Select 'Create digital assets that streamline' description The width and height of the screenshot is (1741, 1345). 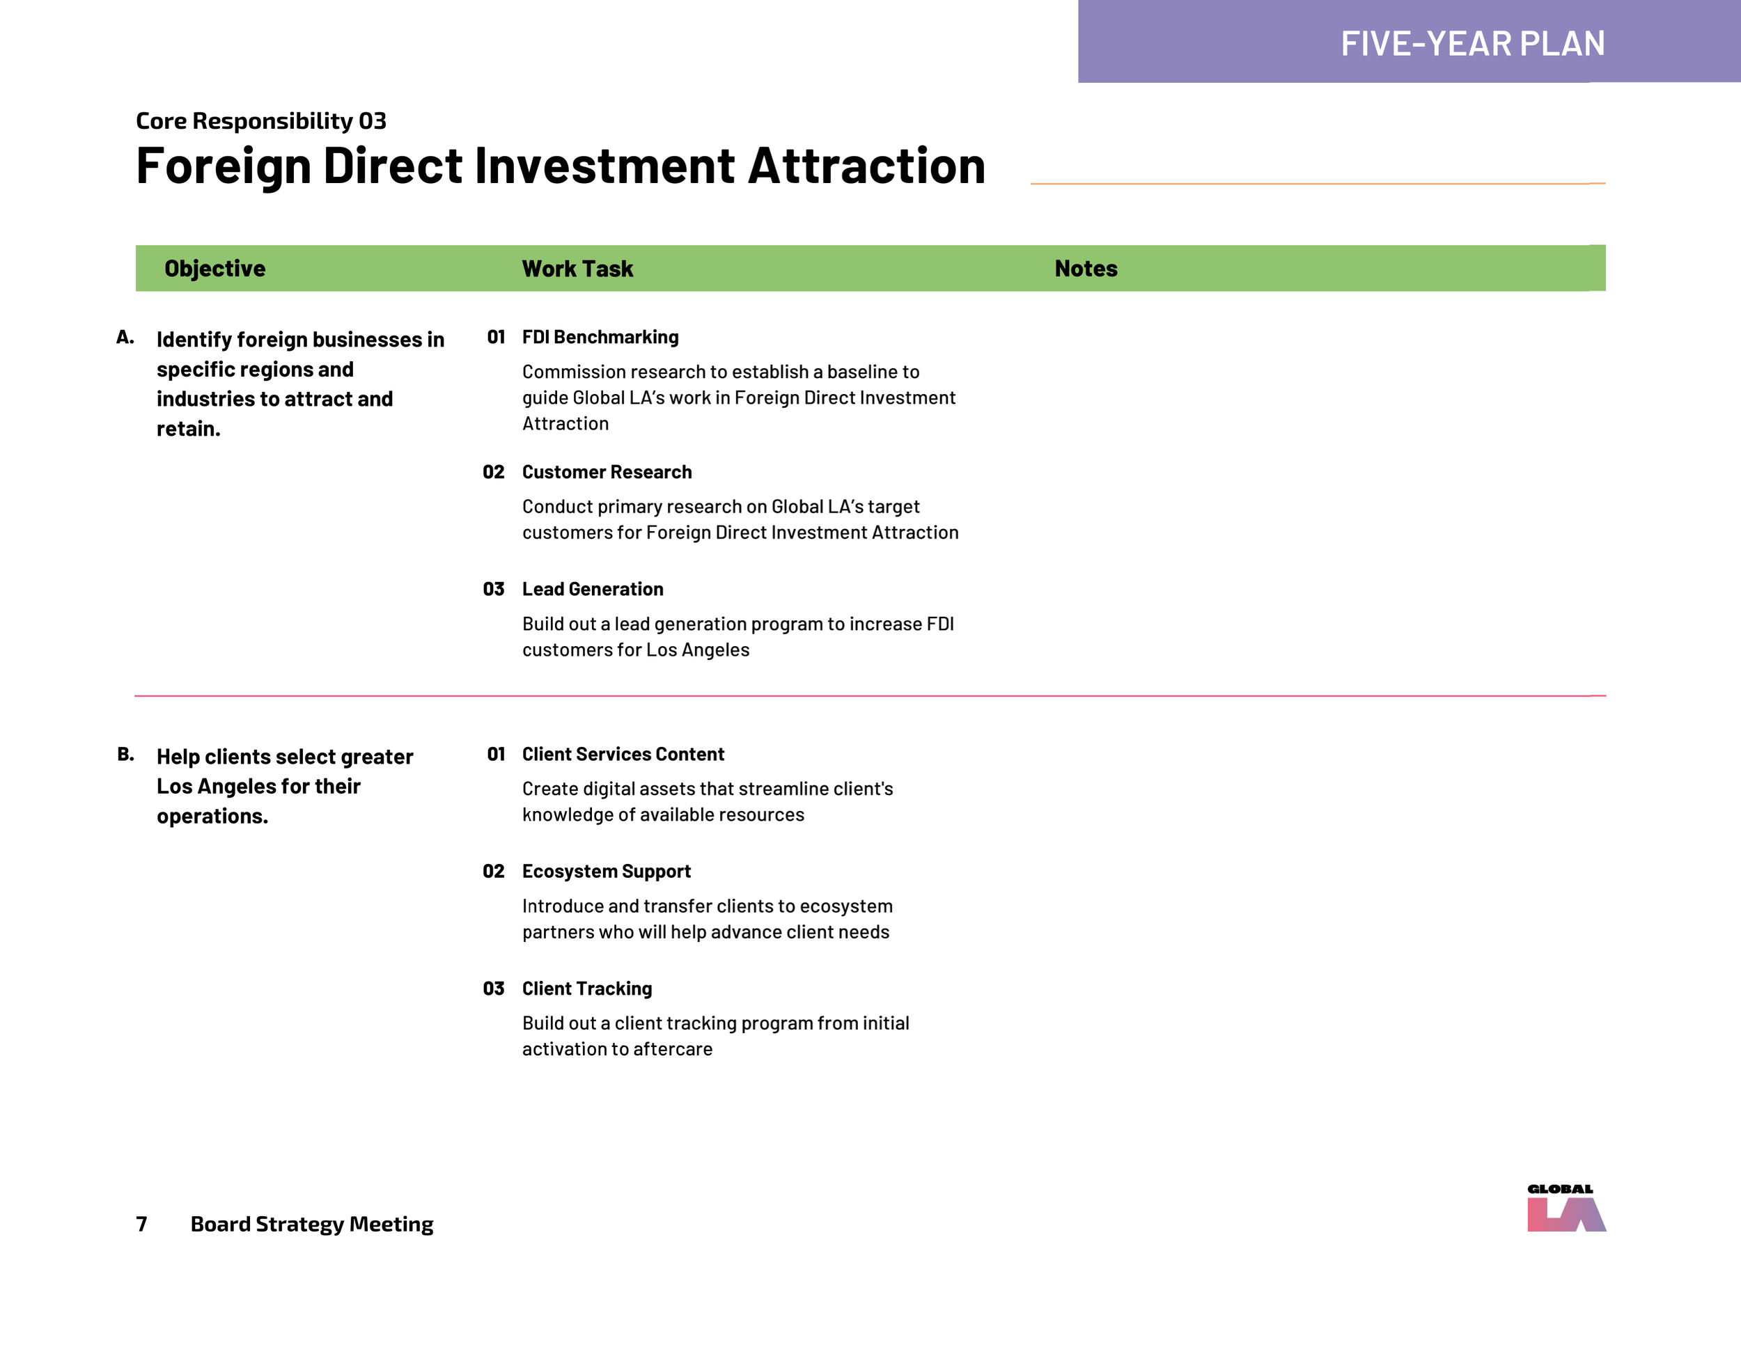point(708,801)
